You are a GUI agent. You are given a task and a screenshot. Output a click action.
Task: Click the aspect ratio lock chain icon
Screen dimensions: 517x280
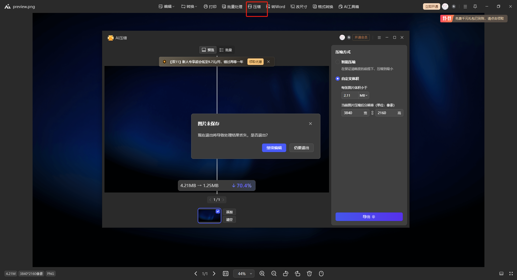(x=372, y=113)
